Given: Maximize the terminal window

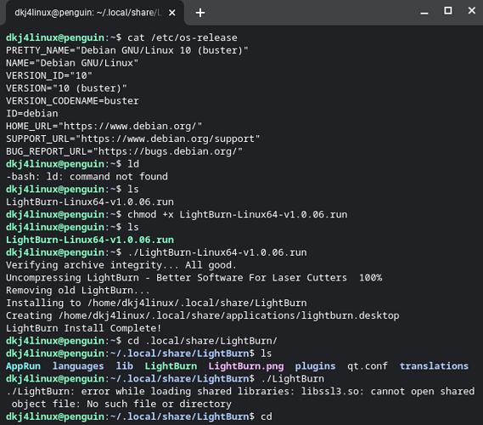Looking at the screenshot, I should pyautogui.click(x=448, y=11).
